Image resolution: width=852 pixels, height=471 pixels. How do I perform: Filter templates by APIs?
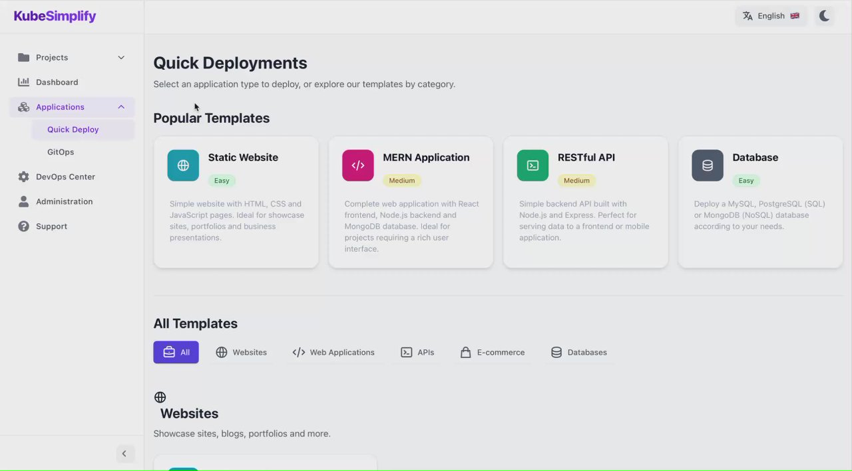[417, 352]
